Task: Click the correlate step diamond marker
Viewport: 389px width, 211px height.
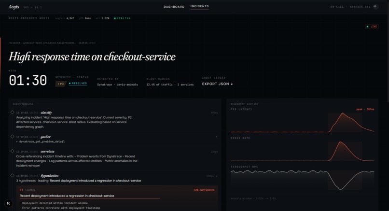Action: [x=12, y=151]
